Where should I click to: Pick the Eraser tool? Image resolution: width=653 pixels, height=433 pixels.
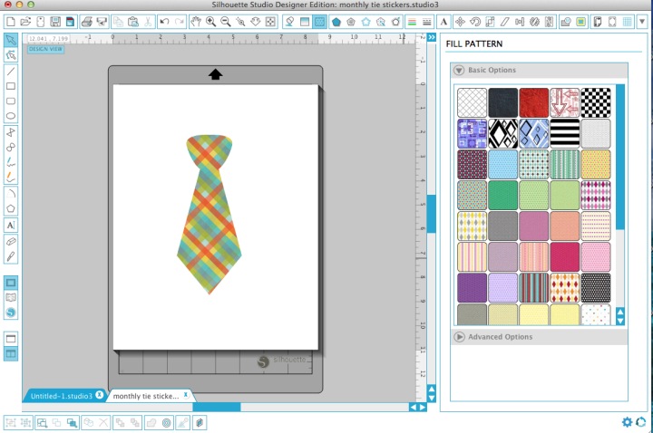tap(11, 242)
